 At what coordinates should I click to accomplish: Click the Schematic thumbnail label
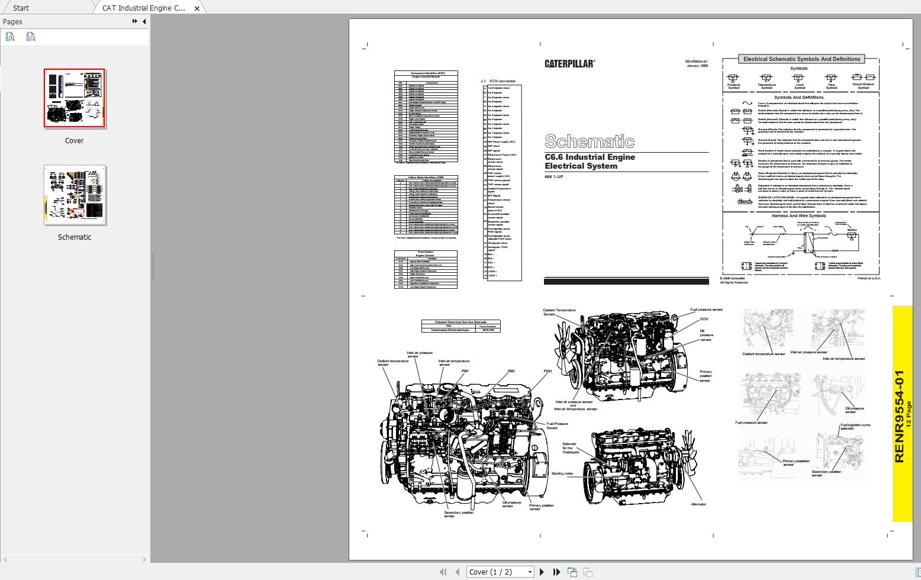[75, 237]
